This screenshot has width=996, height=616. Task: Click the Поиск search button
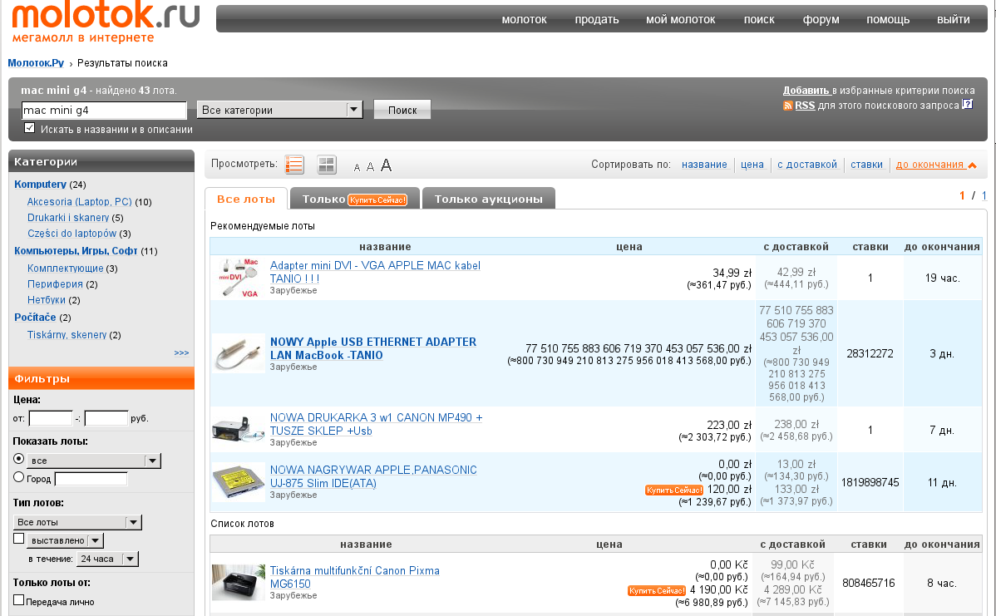pyautogui.click(x=402, y=109)
